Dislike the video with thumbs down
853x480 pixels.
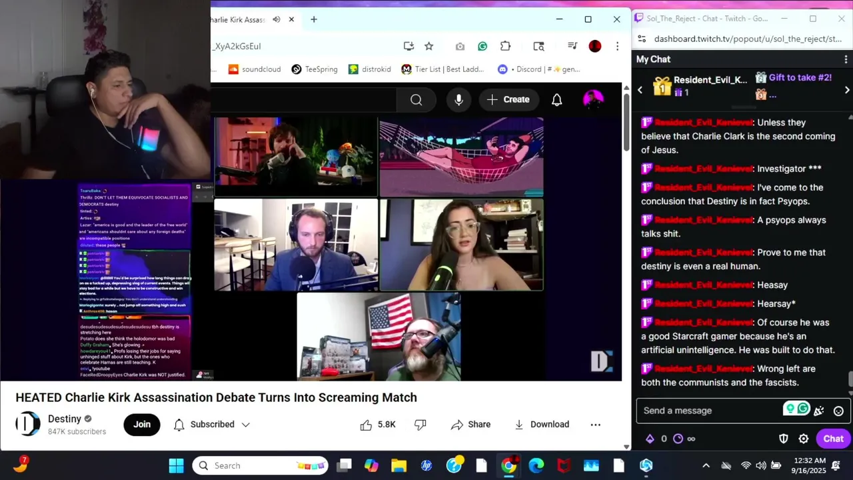[x=421, y=425]
